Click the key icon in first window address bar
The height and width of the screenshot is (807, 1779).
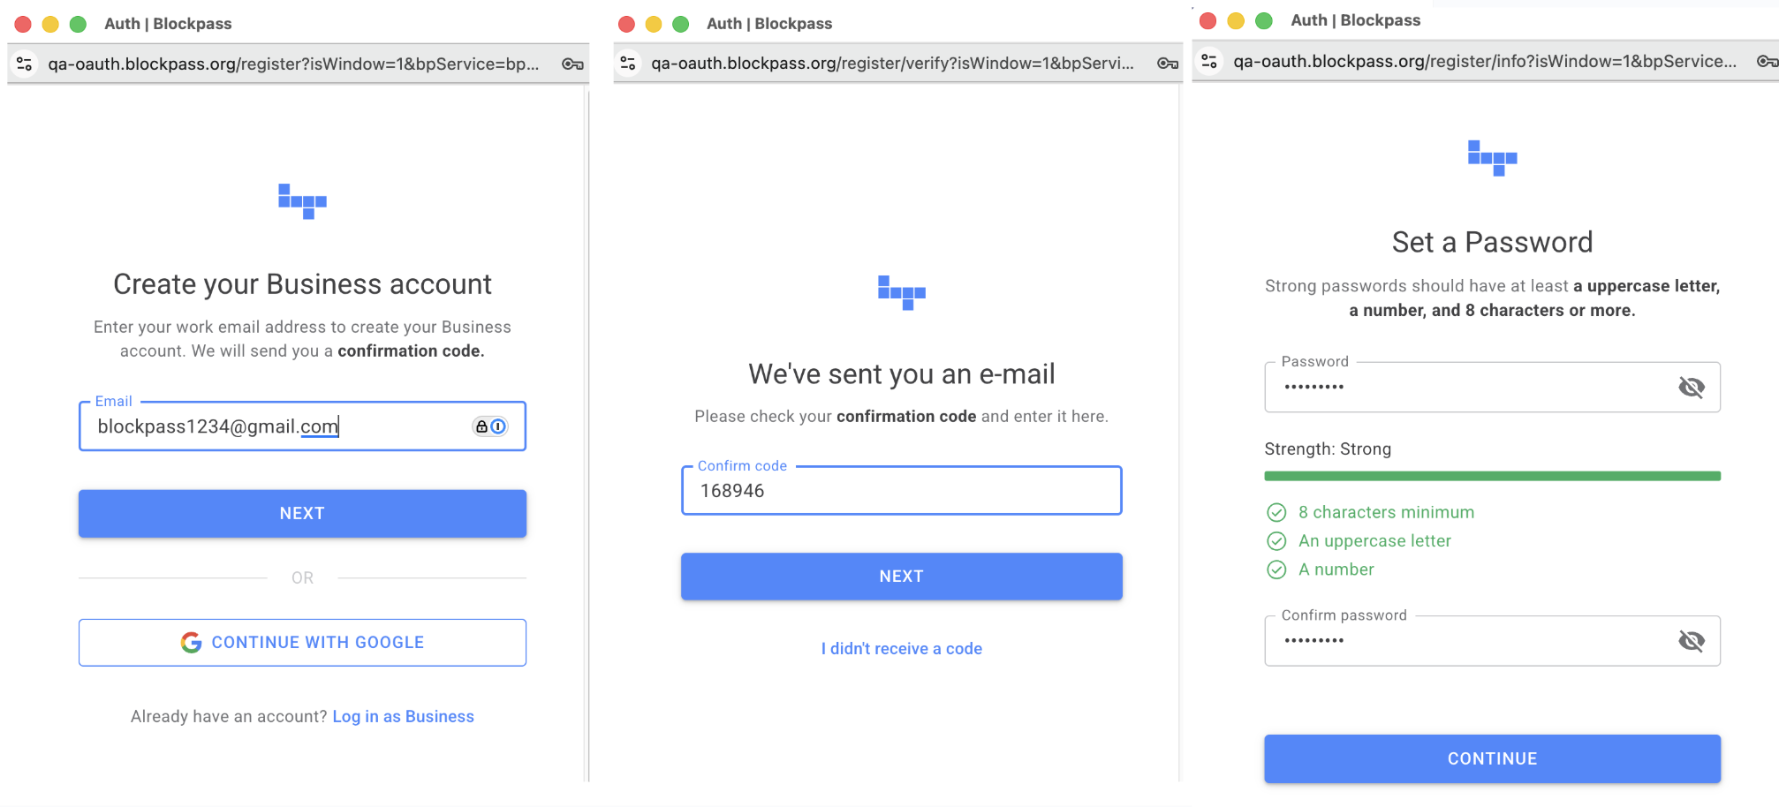[x=572, y=64]
